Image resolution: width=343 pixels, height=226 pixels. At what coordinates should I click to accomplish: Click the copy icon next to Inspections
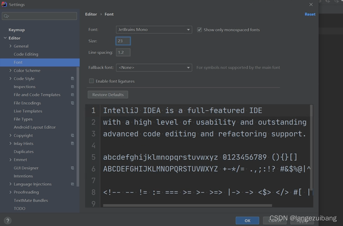[73, 87]
